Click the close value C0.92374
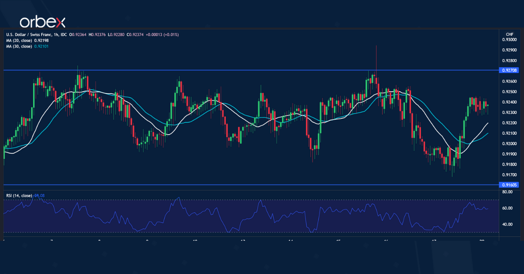The image size is (524, 274). click(135, 35)
